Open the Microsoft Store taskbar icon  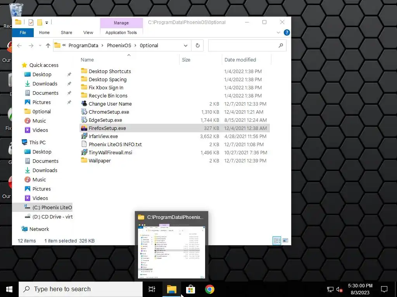point(190,289)
